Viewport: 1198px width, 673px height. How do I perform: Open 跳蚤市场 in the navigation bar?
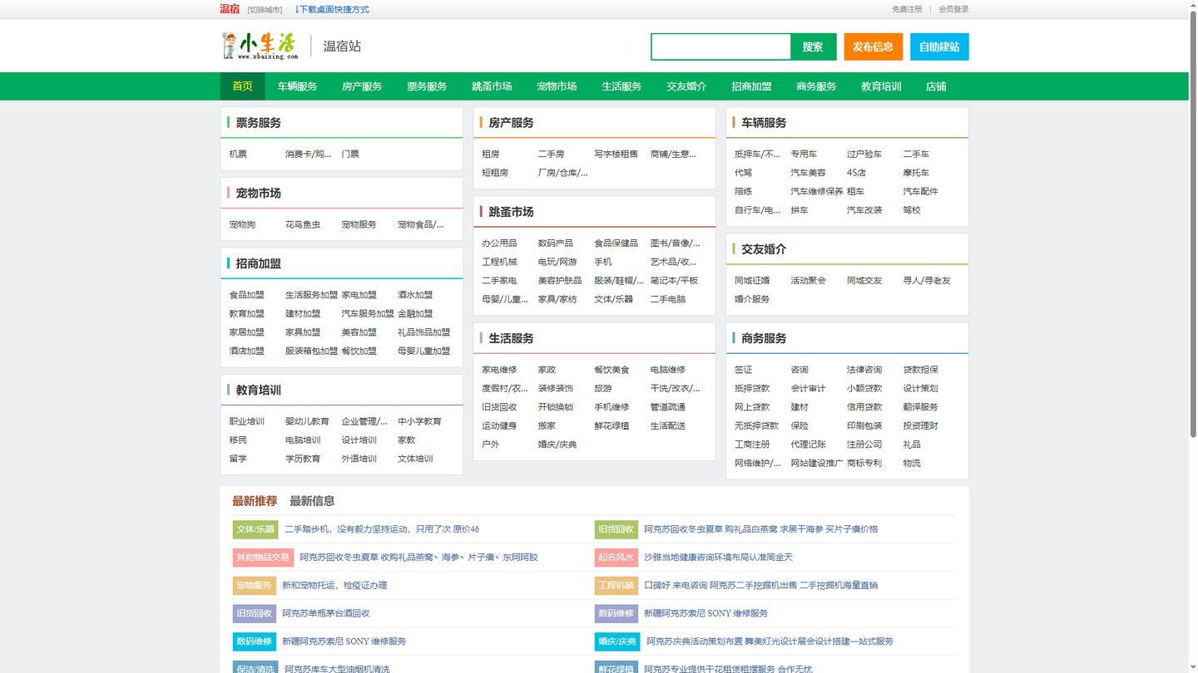[492, 86]
